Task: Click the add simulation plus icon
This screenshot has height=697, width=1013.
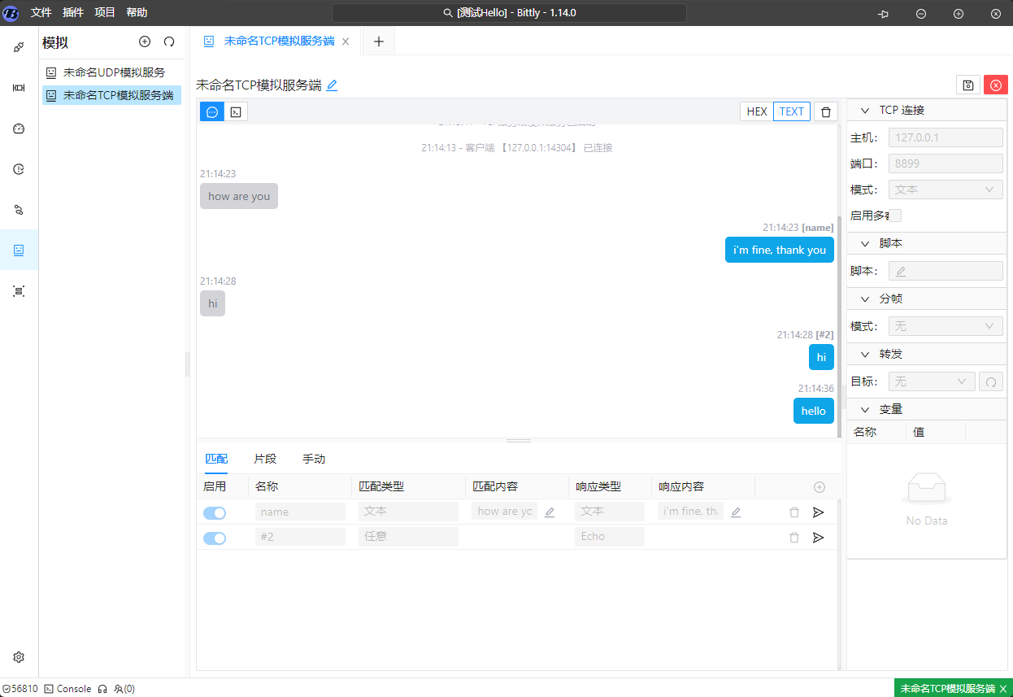Action: click(145, 41)
